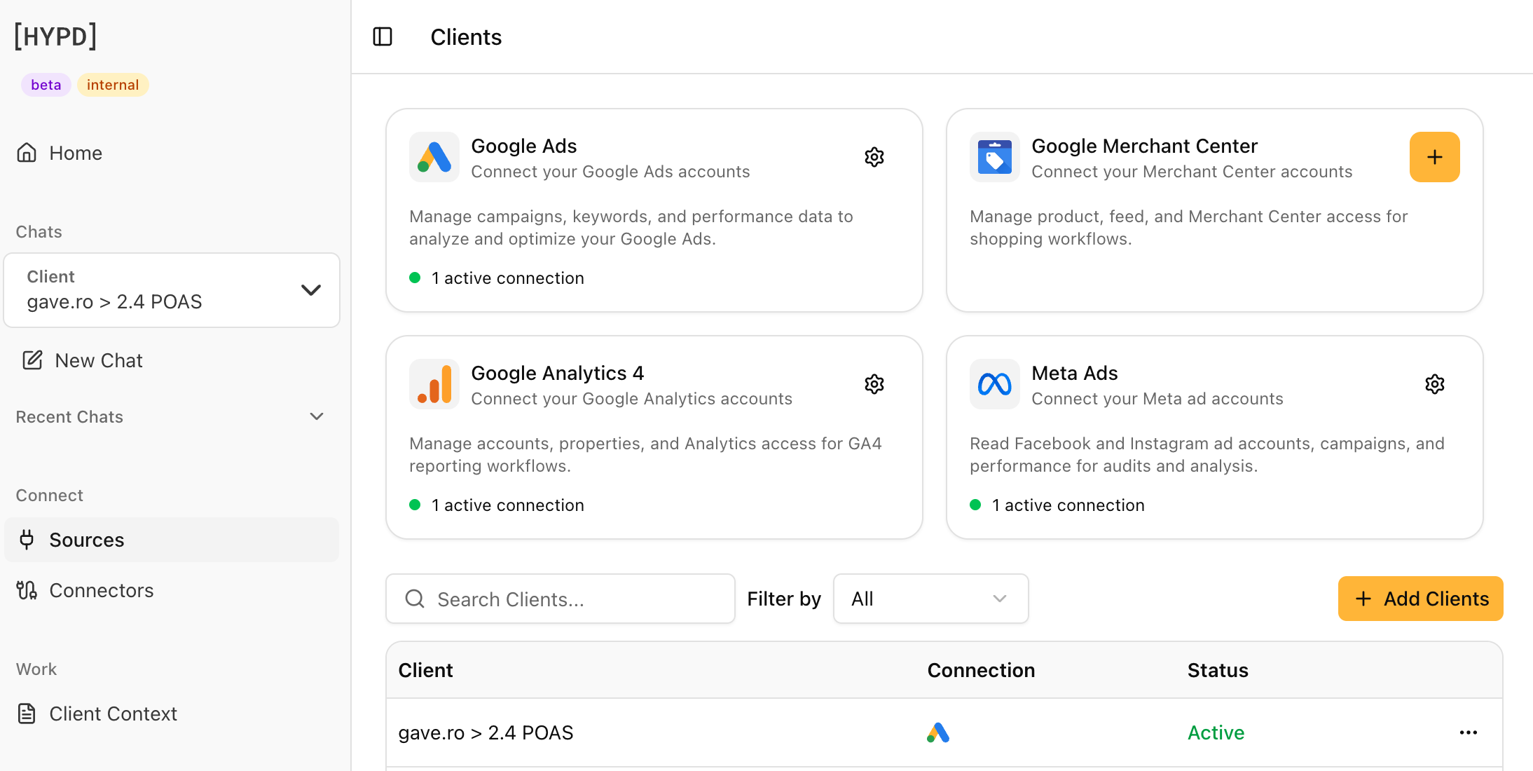Open the Client selector dropdown
The image size is (1533, 771).
(x=172, y=290)
